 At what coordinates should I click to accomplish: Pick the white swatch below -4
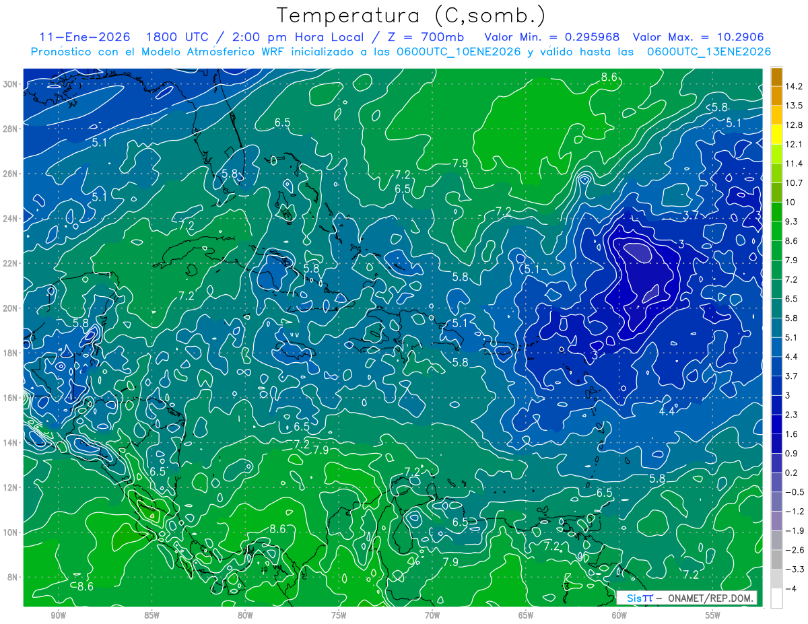pyautogui.click(x=776, y=598)
